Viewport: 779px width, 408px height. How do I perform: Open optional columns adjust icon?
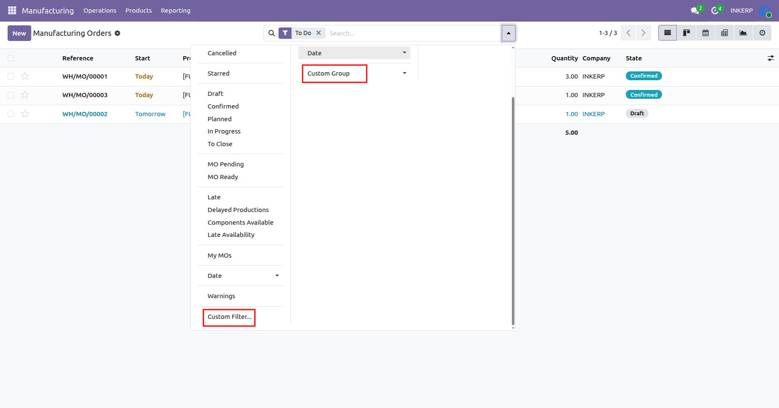tap(771, 58)
